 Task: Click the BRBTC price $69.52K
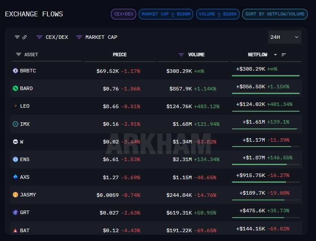pyautogui.click(x=108, y=71)
